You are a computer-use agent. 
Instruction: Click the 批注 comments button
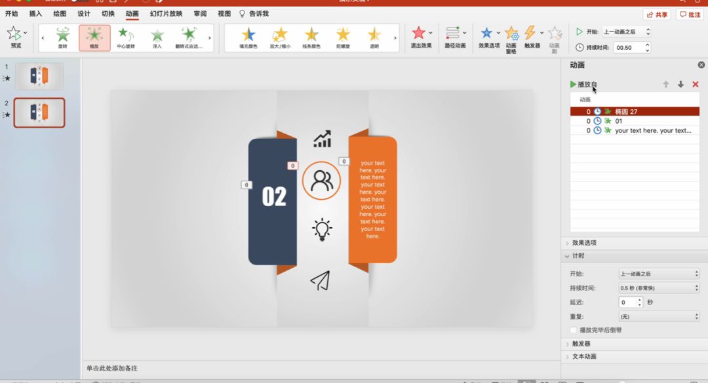690,14
